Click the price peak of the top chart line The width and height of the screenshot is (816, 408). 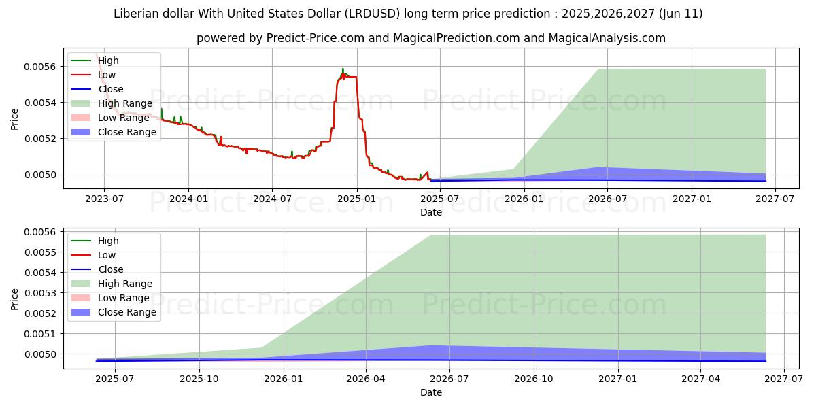[343, 69]
